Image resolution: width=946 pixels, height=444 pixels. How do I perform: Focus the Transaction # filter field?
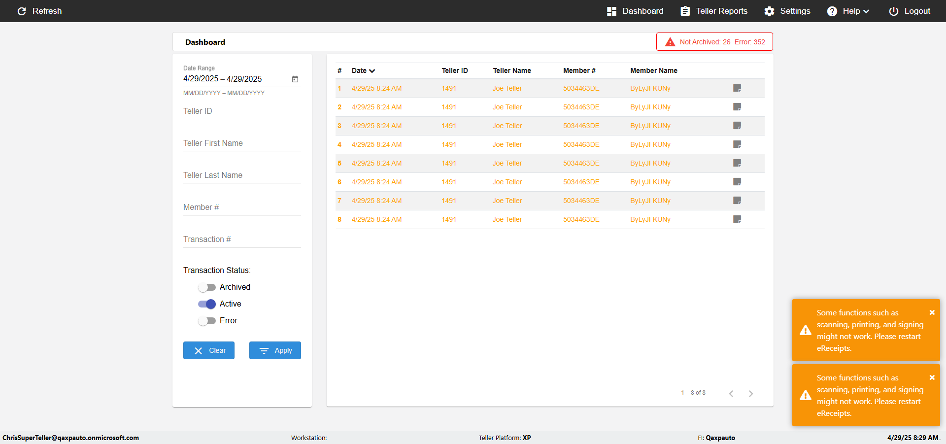click(x=242, y=239)
